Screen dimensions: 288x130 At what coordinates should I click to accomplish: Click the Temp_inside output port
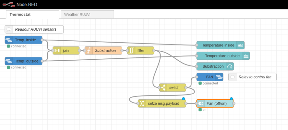[42, 40]
